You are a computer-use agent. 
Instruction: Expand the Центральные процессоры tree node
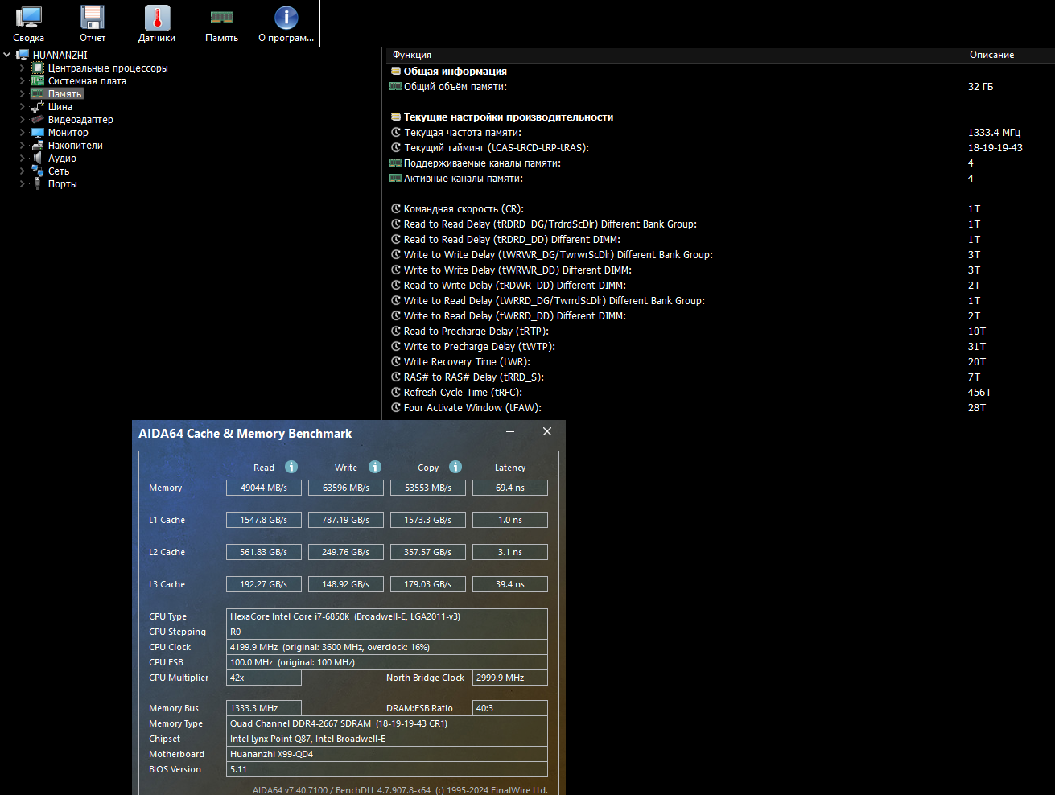[x=23, y=68]
